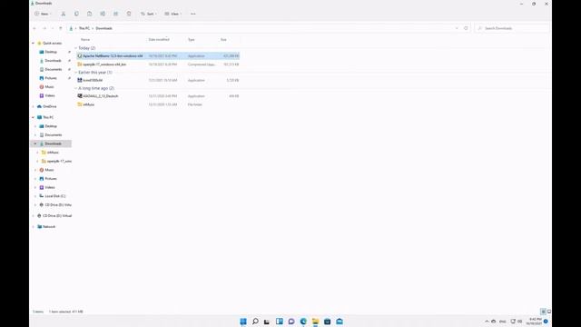Image resolution: width=581 pixels, height=327 pixels.
Task: Open Music under Quick access
Action: pyautogui.click(x=49, y=87)
